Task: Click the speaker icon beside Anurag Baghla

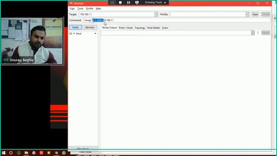Action: pos(6,60)
